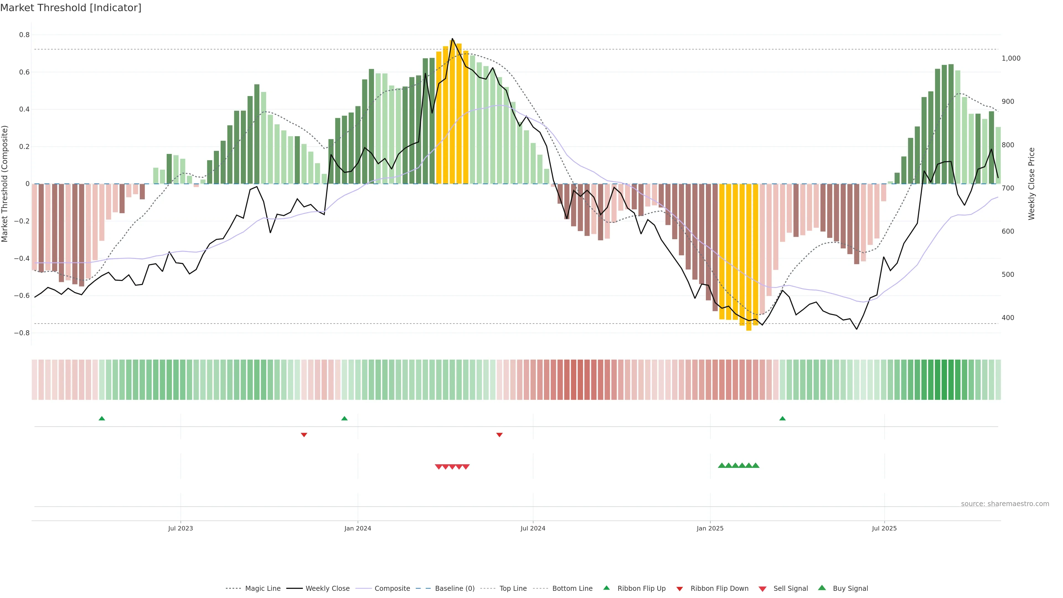Click the red flip-down marker before Jul 2024
Viewport: 1063px width, 598px height.
click(499, 435)
